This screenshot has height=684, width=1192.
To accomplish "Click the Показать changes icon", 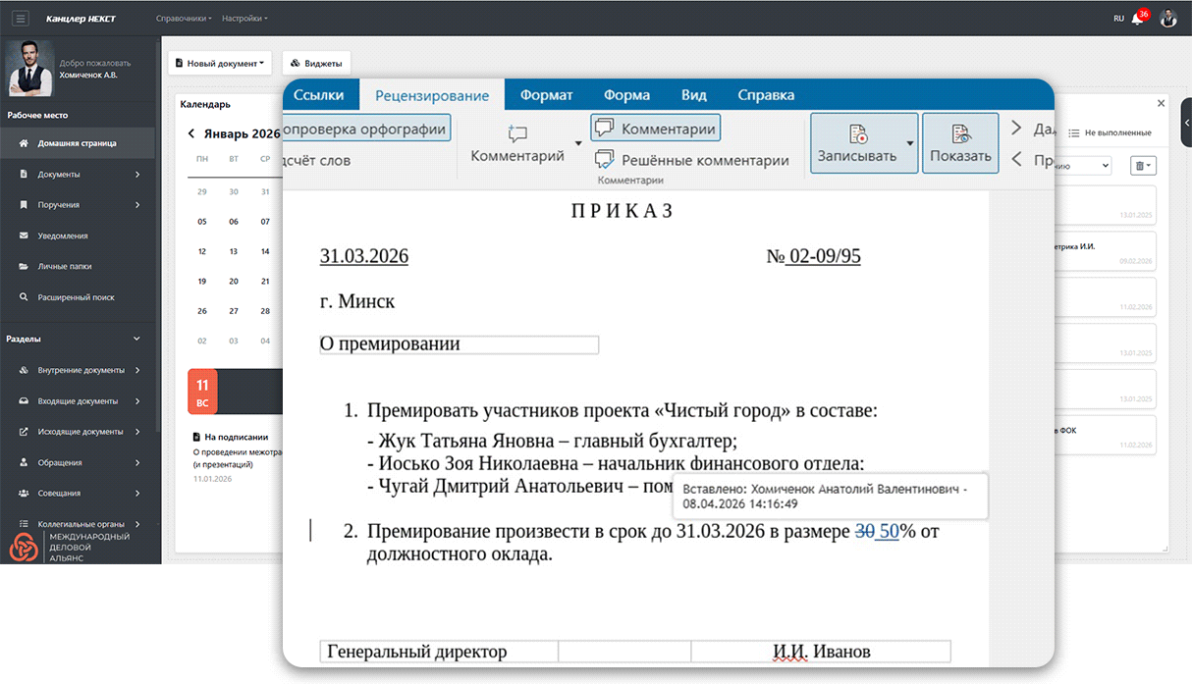I will click(x=959, y=134).
